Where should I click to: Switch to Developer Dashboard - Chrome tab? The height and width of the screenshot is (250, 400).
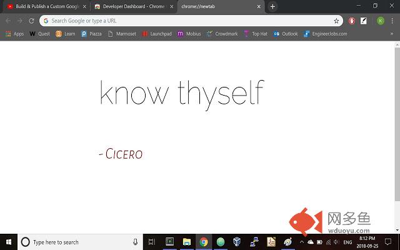coord(133,7)
